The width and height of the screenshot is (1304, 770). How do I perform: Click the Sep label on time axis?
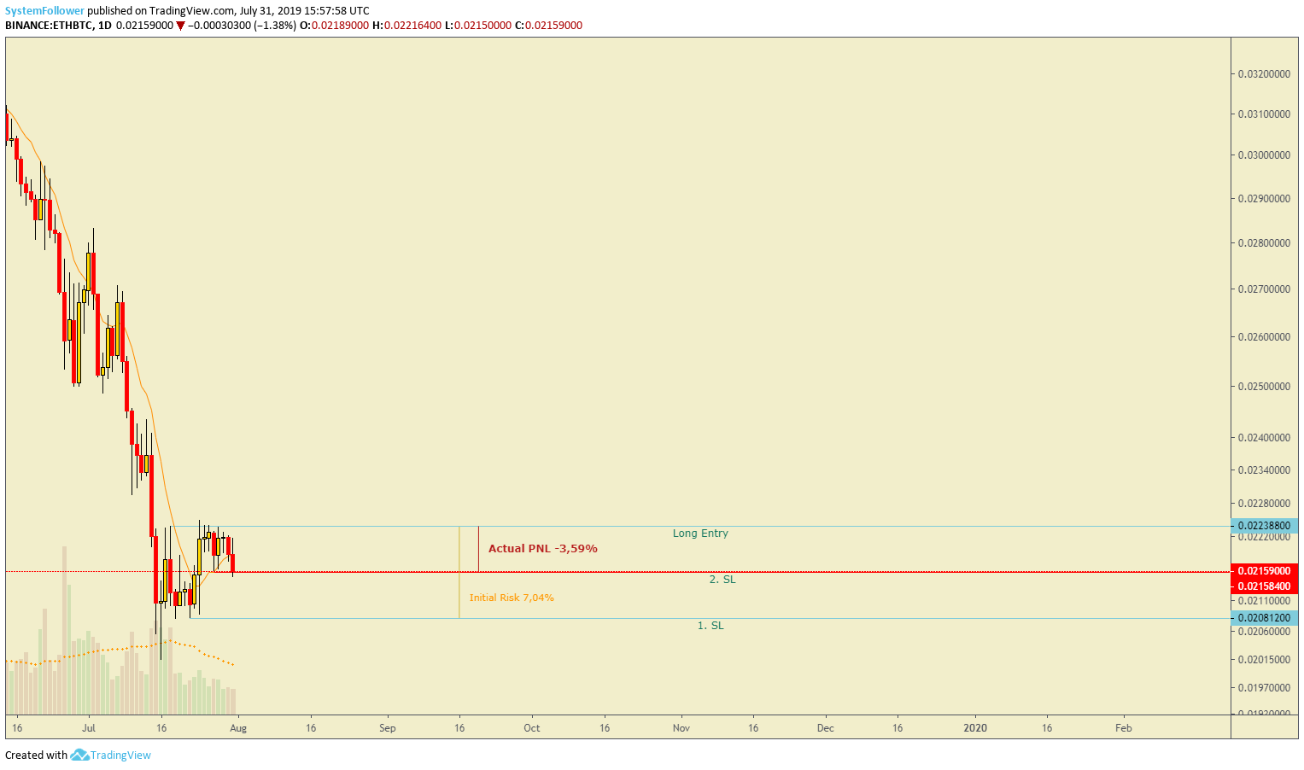(388, 728)
